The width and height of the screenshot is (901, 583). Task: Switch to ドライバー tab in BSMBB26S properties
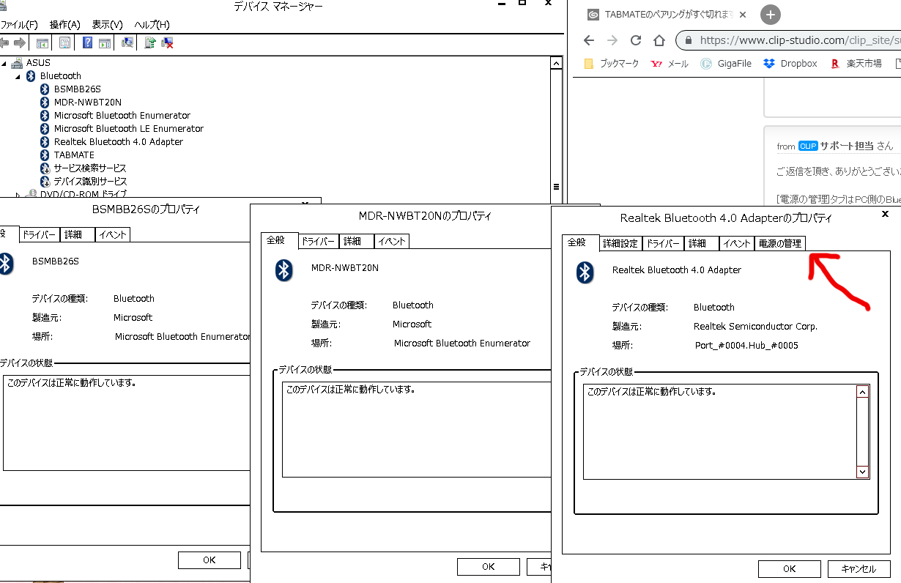(x=39, y=234)
